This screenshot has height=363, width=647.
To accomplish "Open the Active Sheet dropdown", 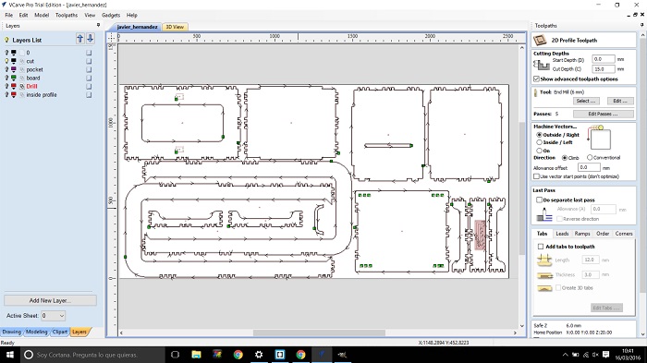I will point(54,316).
